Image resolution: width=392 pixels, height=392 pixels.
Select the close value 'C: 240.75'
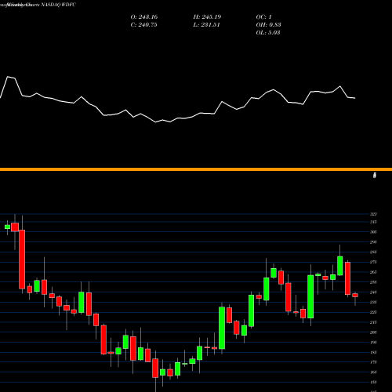click(143, 25)
